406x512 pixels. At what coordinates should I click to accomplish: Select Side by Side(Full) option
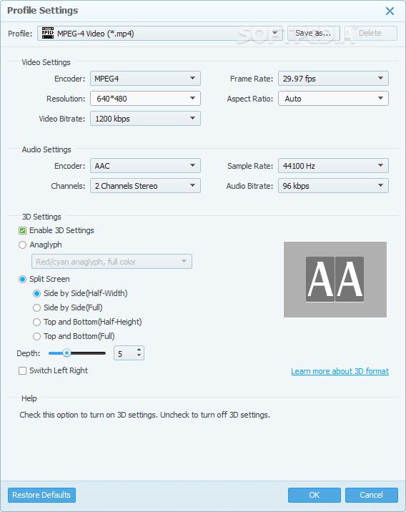click(x=37, y=308)
